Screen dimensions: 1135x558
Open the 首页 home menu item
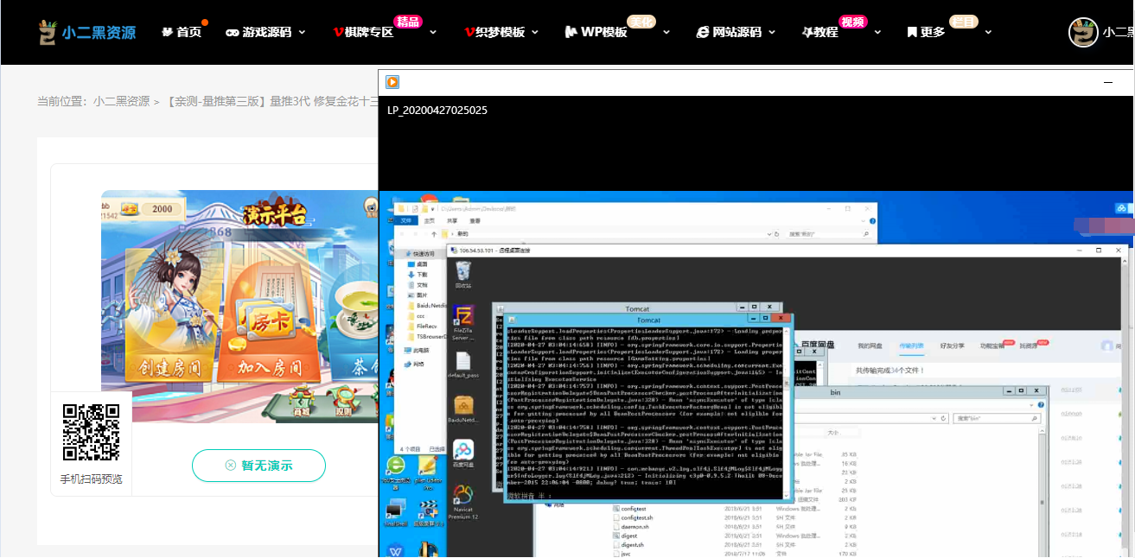pyautogui.click(x=182, y=32)
